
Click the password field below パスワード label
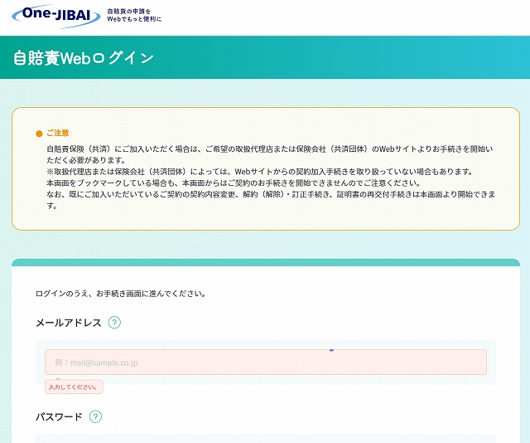[x=265, y=438]
